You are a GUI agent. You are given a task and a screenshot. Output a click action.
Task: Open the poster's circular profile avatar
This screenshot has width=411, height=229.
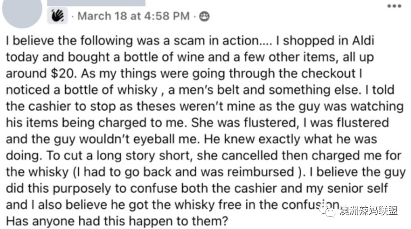pos(22,9)
